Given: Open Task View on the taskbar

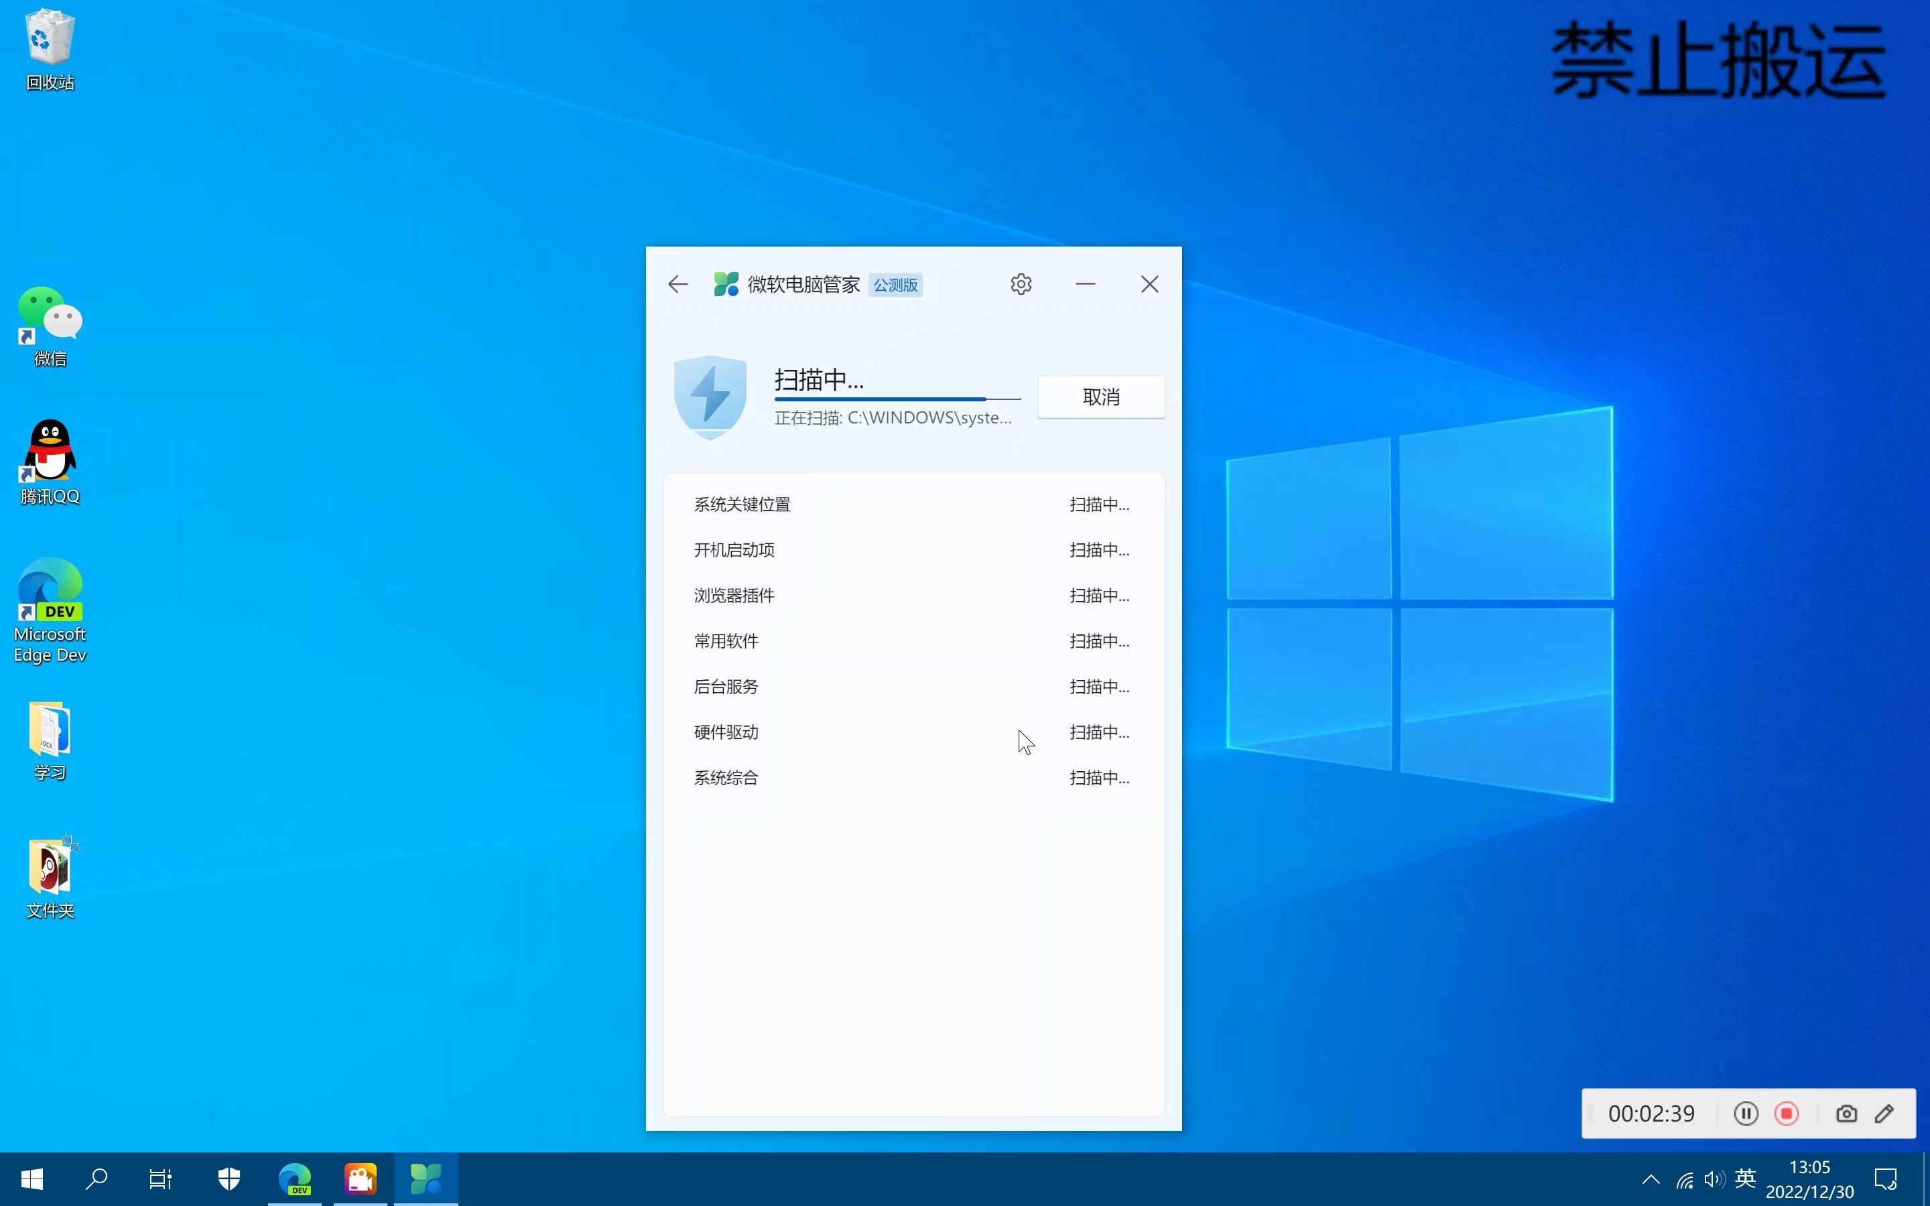Looking at the screenshot, I should coord(161,1179).
